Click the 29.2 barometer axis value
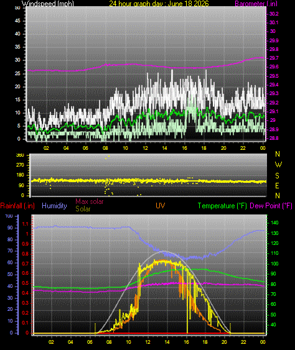This screenshot has height=350, width=295. (x=274, y=103)
